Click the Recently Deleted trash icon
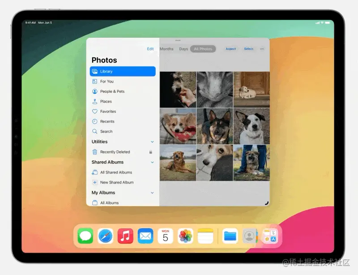The width and height of the screenshot is (358, 275). [94, 152]
